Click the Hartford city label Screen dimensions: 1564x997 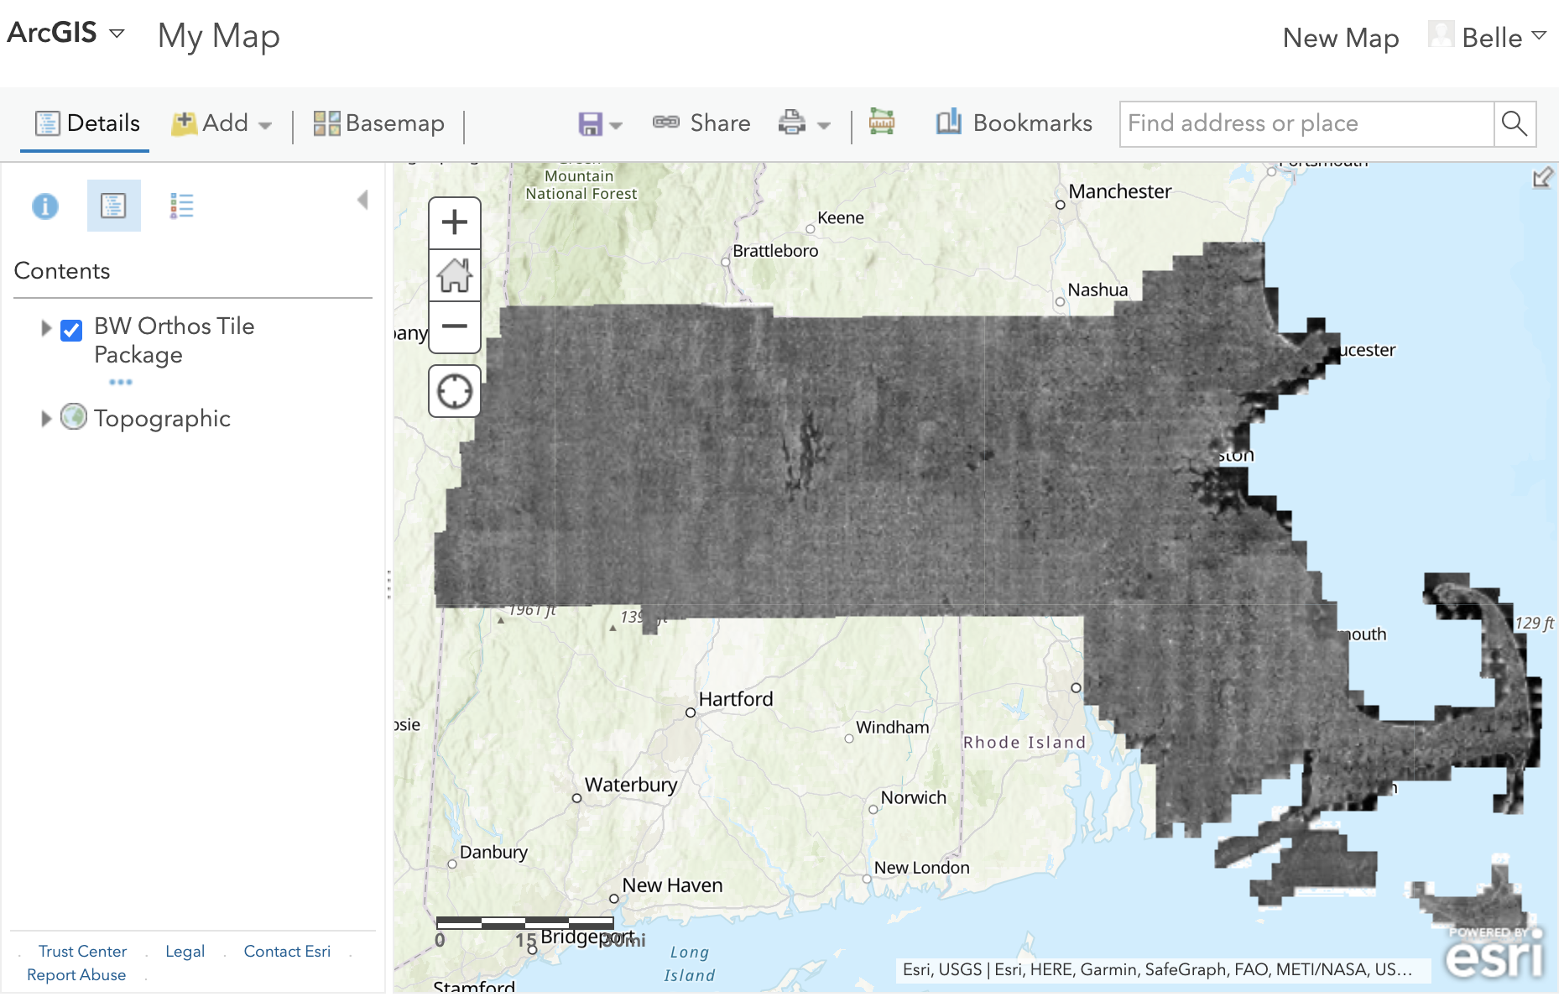click(x=736, y=698)
